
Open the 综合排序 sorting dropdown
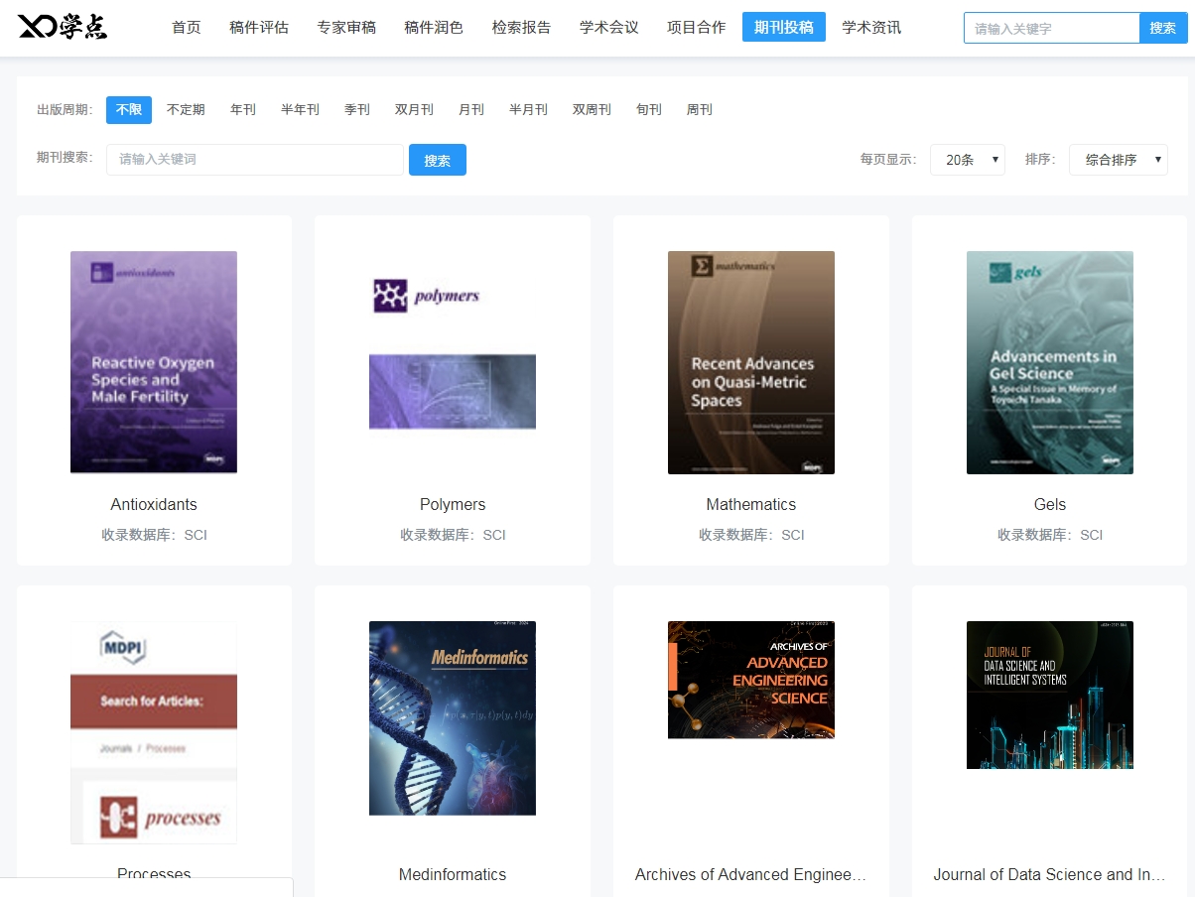point(1119,160)
